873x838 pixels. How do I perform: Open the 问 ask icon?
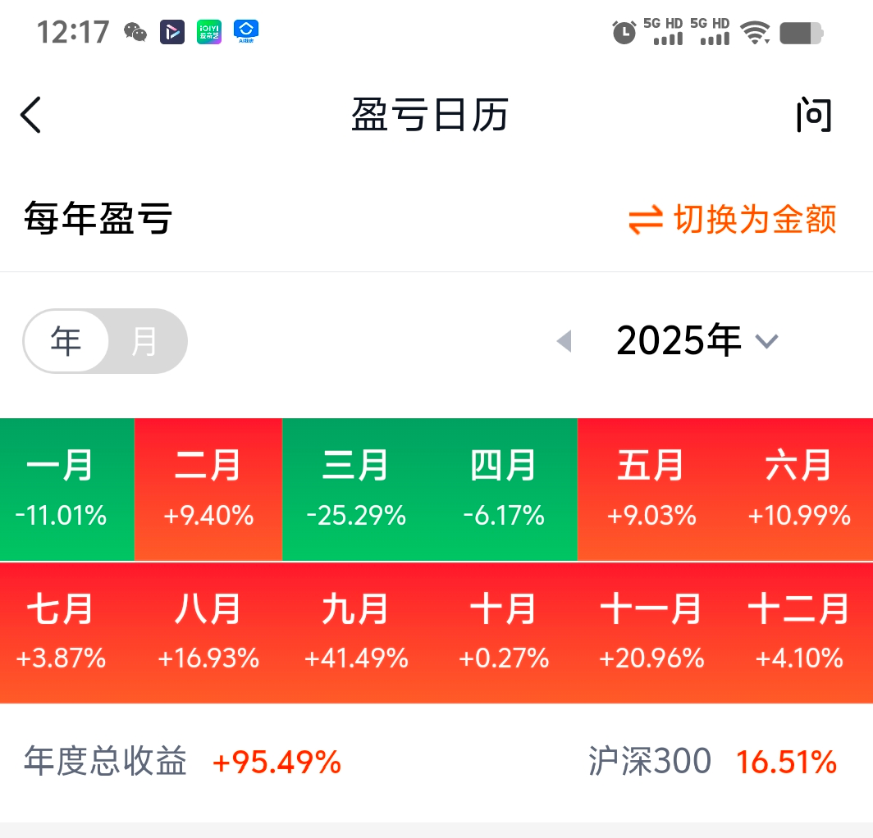click(814, 116)
